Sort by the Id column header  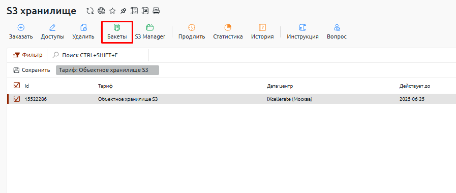point(27,86)
